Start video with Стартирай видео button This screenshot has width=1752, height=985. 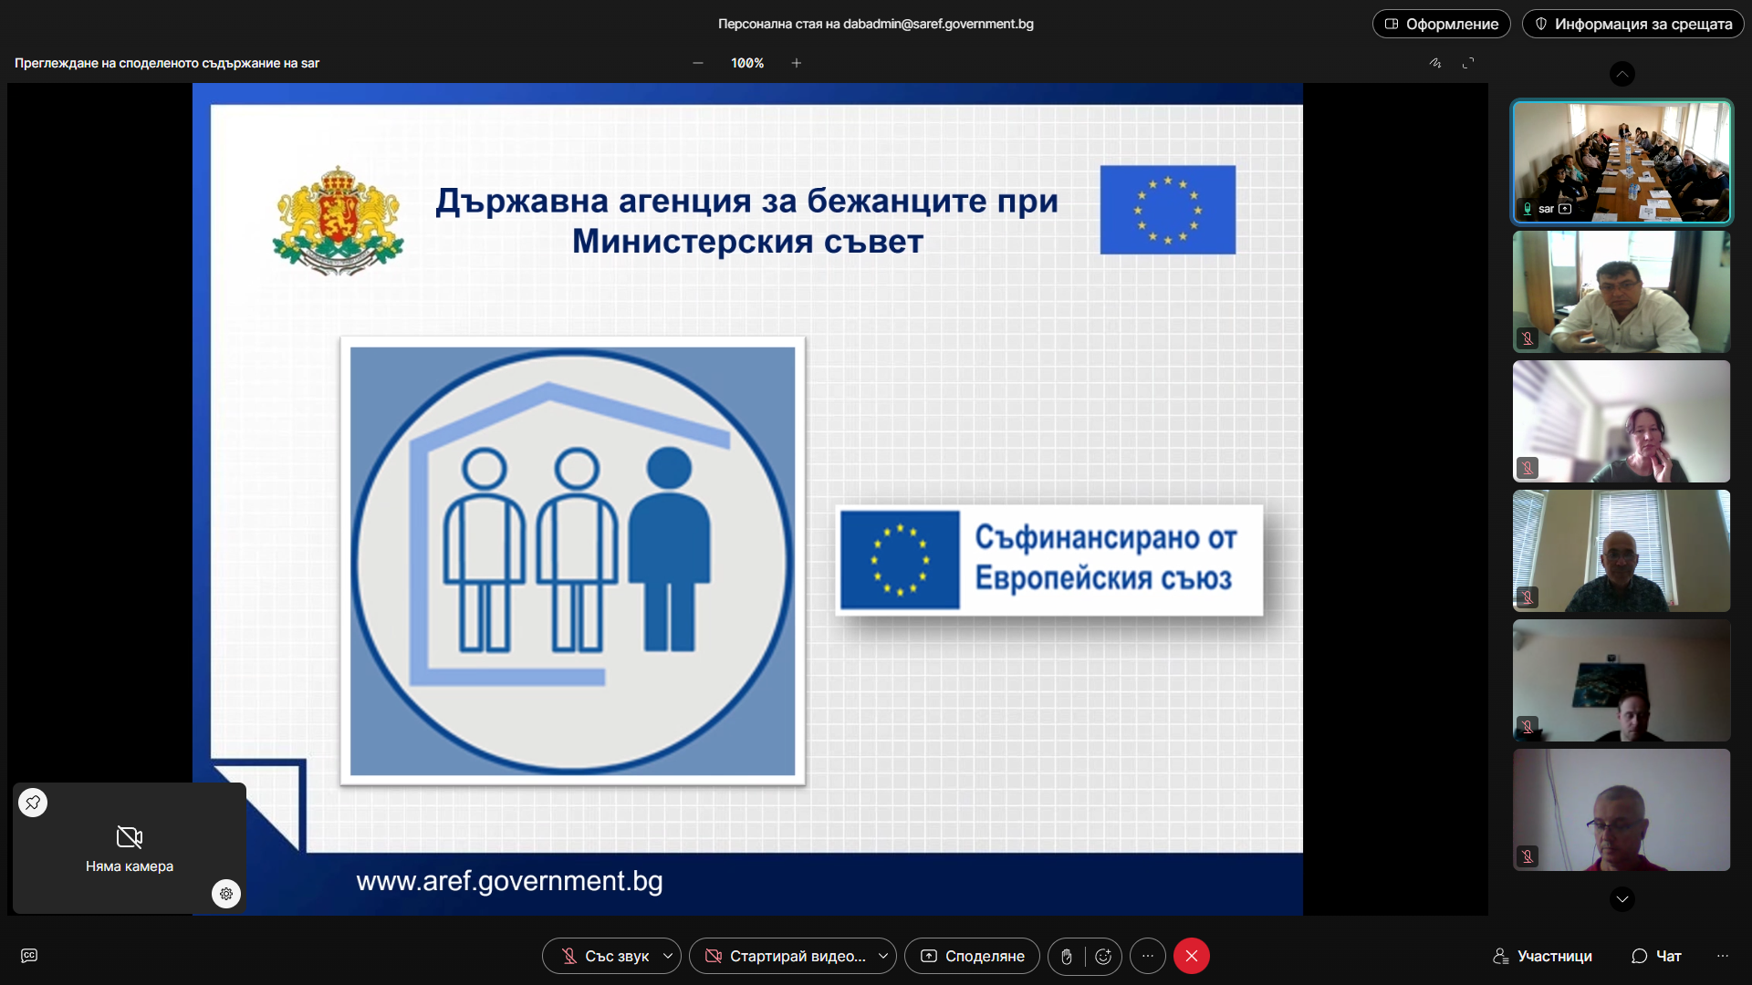[785, 956]
